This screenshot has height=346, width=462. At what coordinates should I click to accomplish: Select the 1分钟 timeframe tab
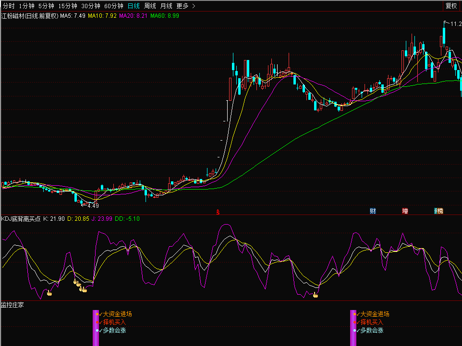26,6
